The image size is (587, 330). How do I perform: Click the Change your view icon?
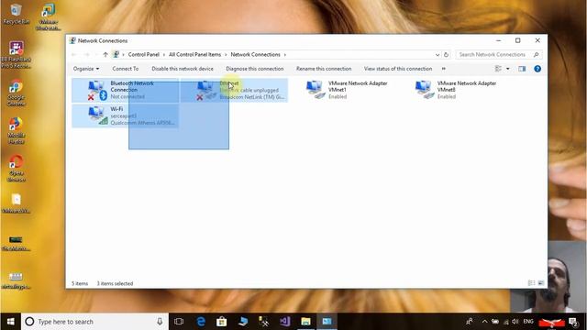point(498,69)
